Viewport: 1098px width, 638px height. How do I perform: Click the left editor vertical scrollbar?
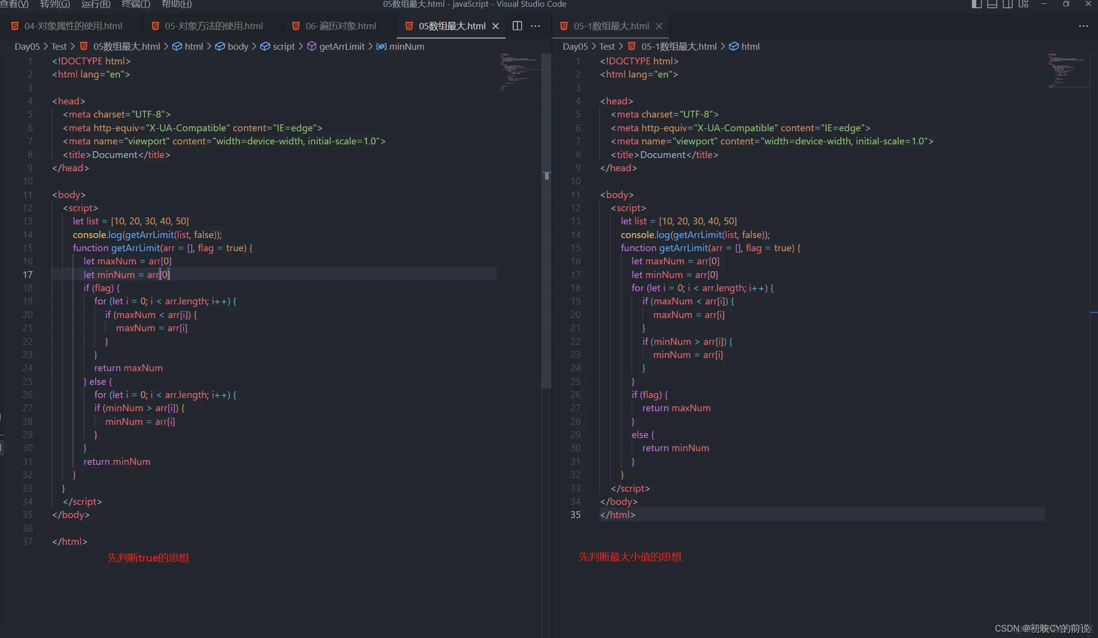pyautogui.click(x=547, y=293)
